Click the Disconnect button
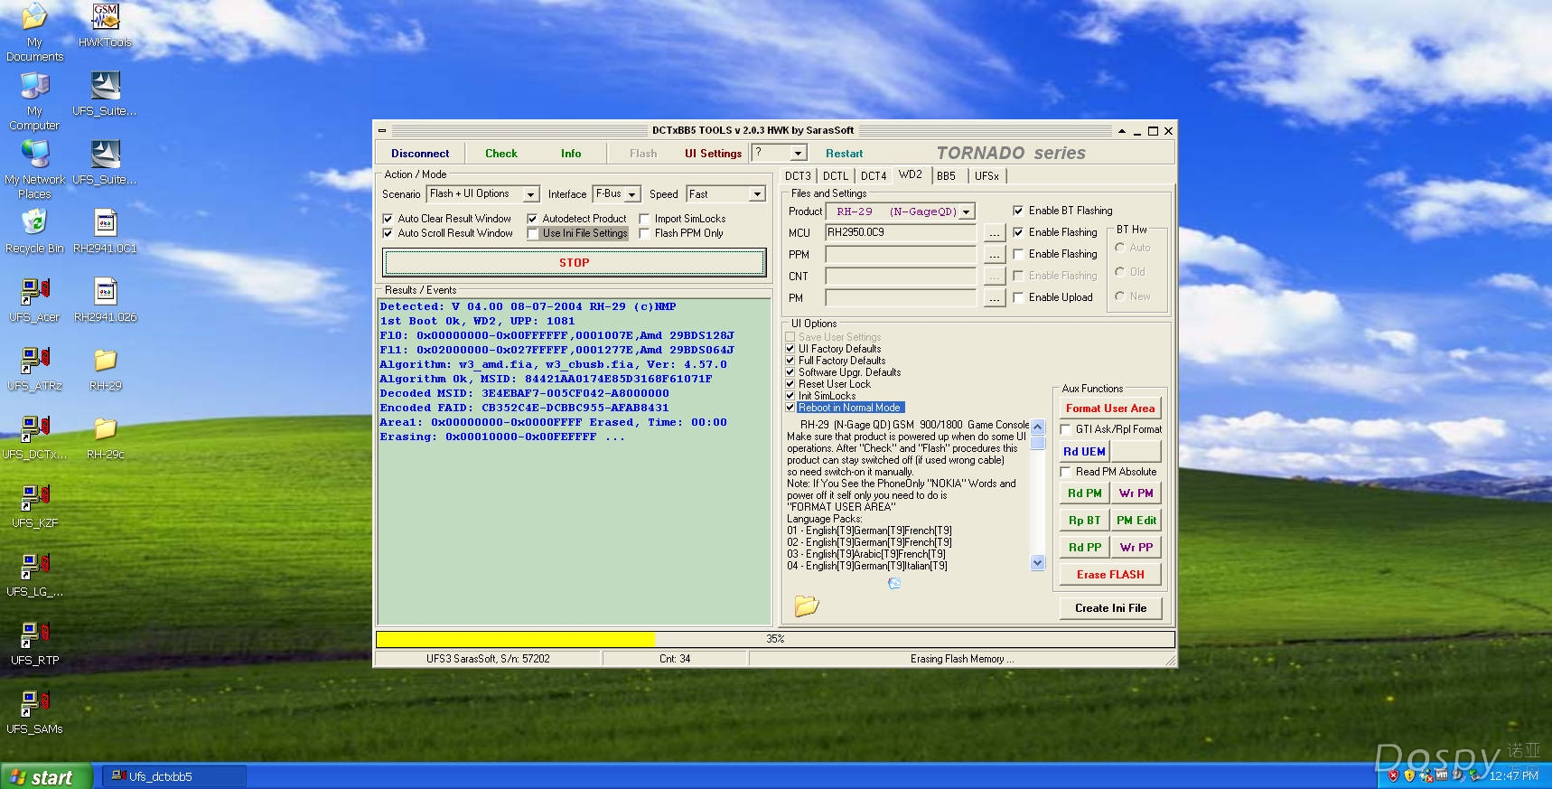Screen dimensions: 1552x789 tap(420, 154)
